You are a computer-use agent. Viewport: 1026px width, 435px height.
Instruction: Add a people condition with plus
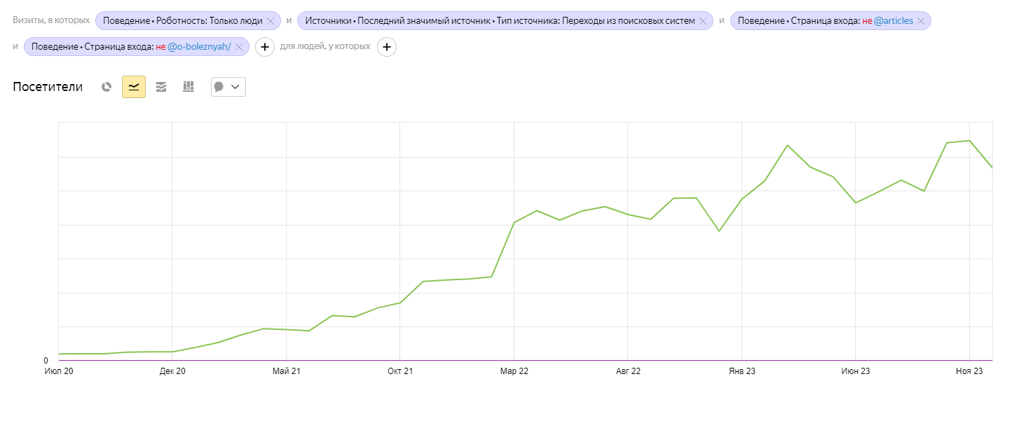pos(387,47)
